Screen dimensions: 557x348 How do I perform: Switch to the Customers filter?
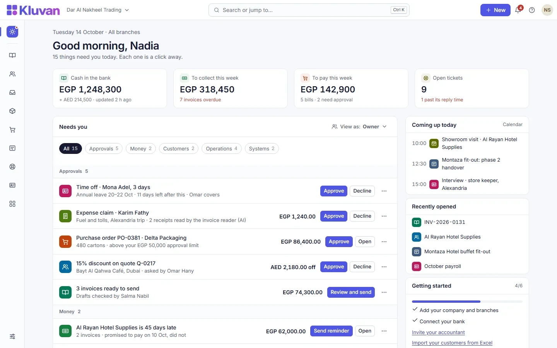tap(179, 148)
